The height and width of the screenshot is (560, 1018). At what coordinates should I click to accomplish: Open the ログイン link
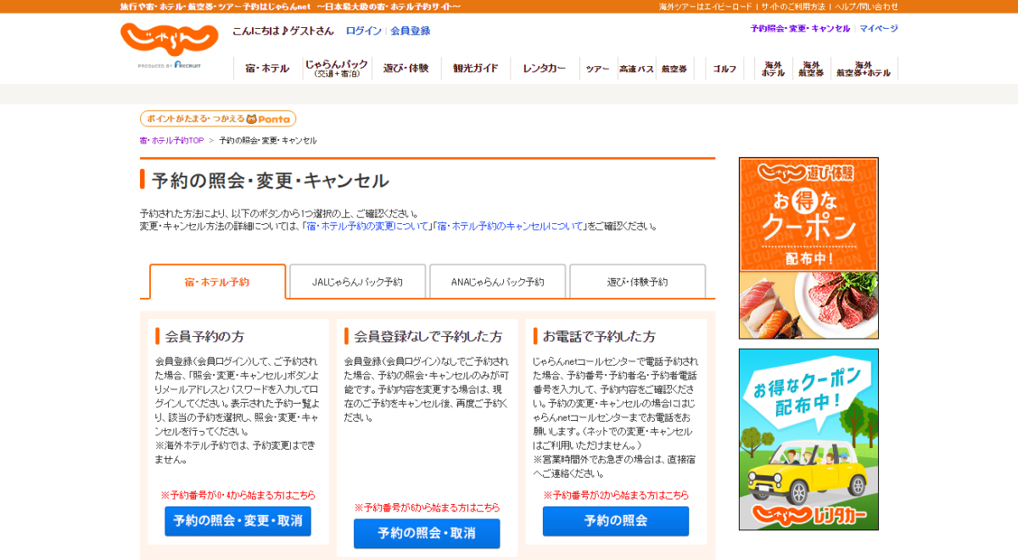[363, 31]
